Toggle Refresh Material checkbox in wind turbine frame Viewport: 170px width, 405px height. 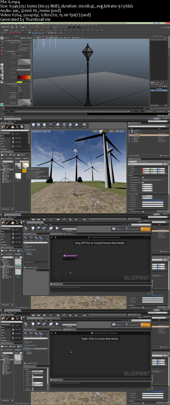coord(143,177)
